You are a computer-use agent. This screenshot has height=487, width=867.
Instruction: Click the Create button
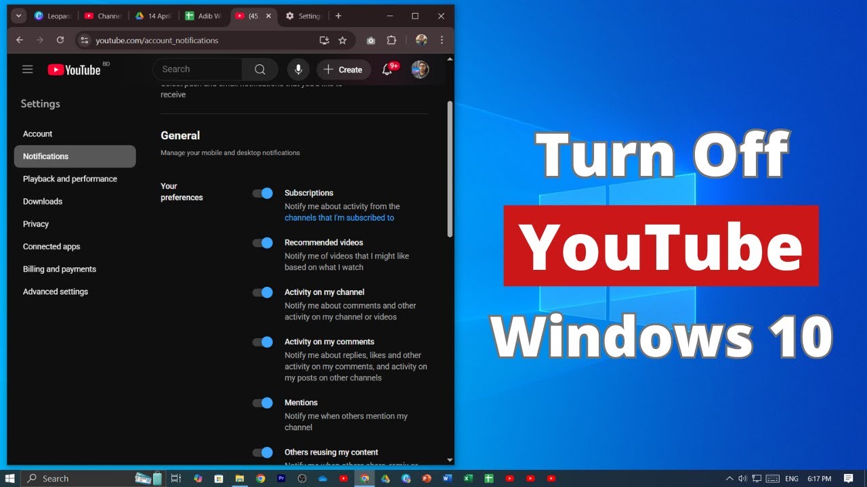[x=343, y=69]
